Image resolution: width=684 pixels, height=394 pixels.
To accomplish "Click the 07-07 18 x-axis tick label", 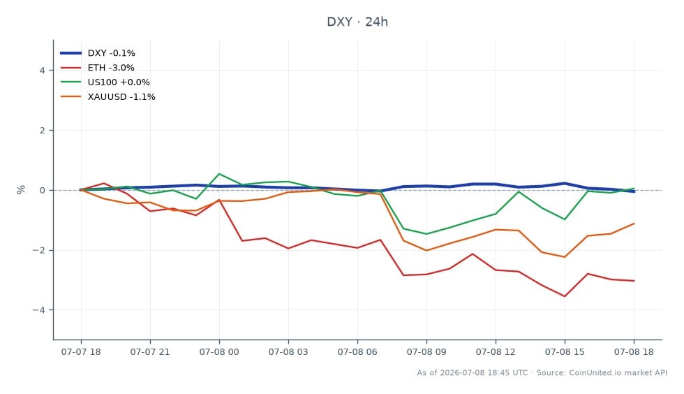I will click(x=81, y=352).
